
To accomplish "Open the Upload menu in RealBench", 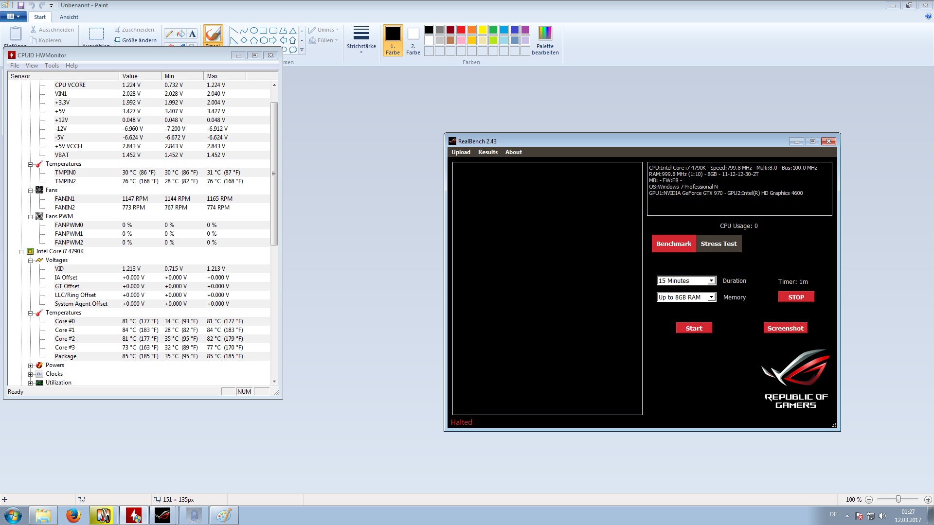I will [x=461, y=152].
